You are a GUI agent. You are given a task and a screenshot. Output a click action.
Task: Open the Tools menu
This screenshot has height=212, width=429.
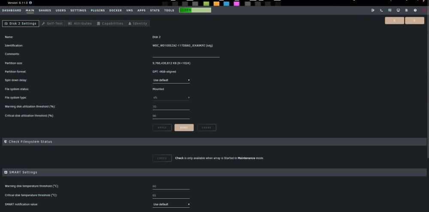coord(169,10)
